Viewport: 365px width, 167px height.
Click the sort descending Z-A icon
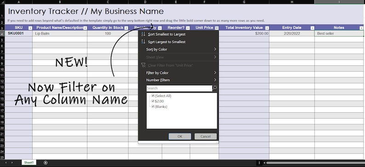coord(143,42)
